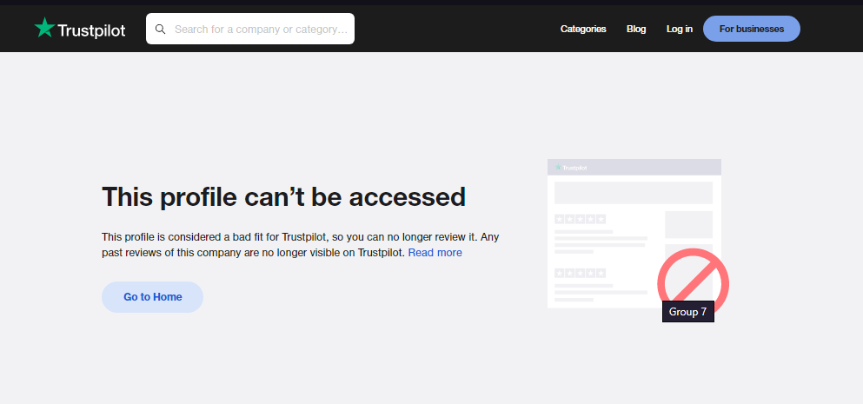Screen dimensions: 863x404
Task: Click the "bad fit for Trustpilot" explanation paragraph
Action: coord(301,245)
